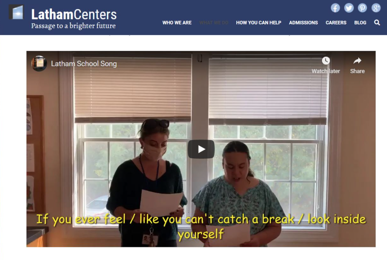The image size is (387, 260).
Task: Click the LathamCenters site name text
Action: (74, 14)
